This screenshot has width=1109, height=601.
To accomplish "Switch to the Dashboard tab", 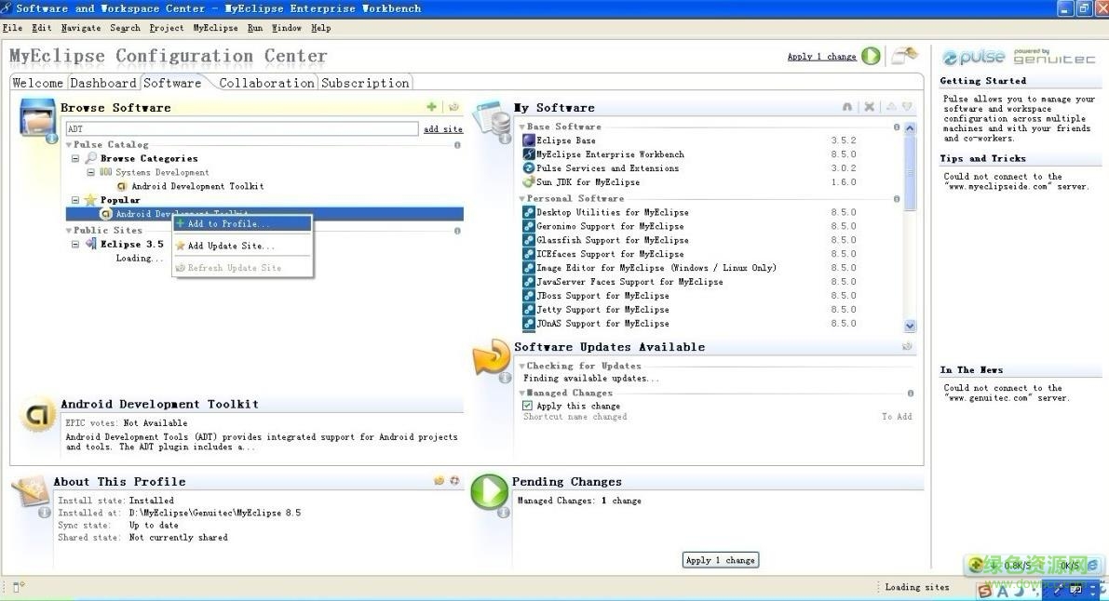I will click(103, 83).
